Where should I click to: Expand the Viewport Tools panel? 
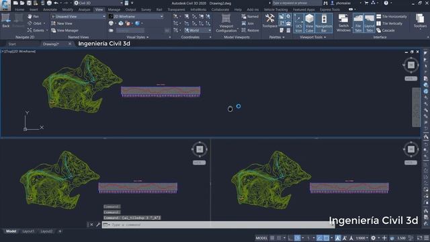tap(313, 37)
